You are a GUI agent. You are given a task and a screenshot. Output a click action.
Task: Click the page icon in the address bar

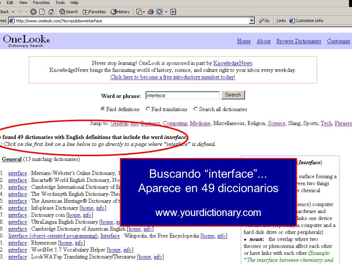click(12, 21)
